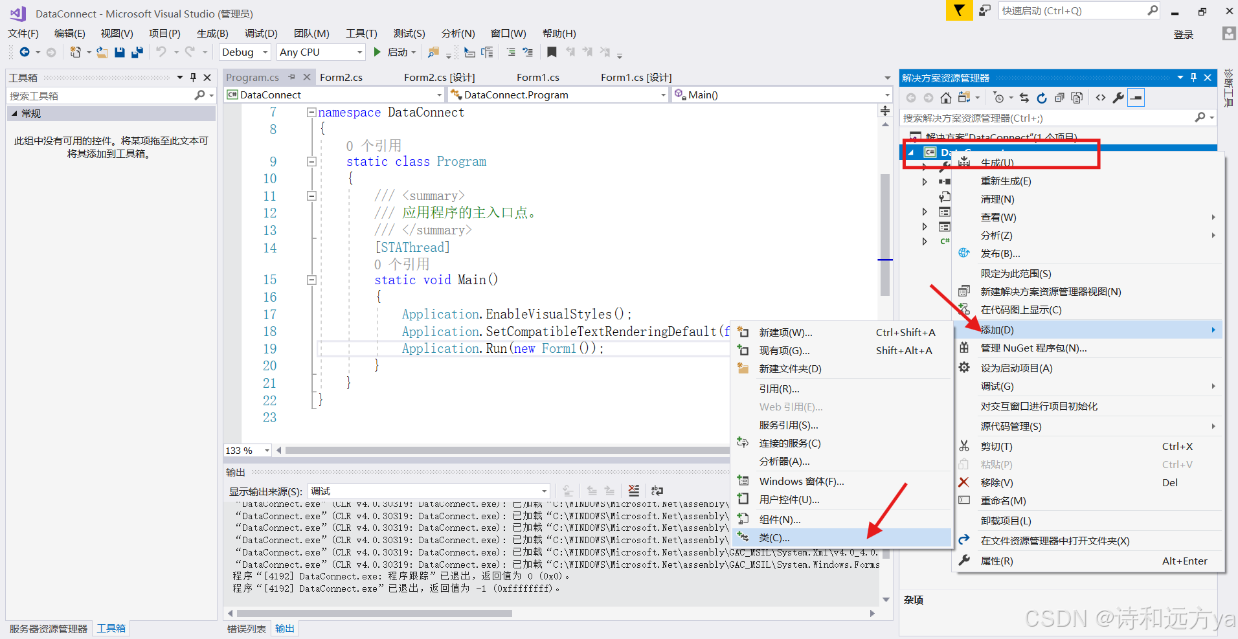Click the navigate backward toolbar icon
The image size is (1238, 639).
pyautogui.click(x=25, y=52)
